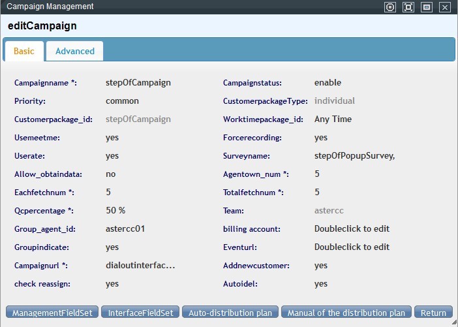Click the circular icon in the title bar
The image size is (458, 327).
[x=390, y=7]
